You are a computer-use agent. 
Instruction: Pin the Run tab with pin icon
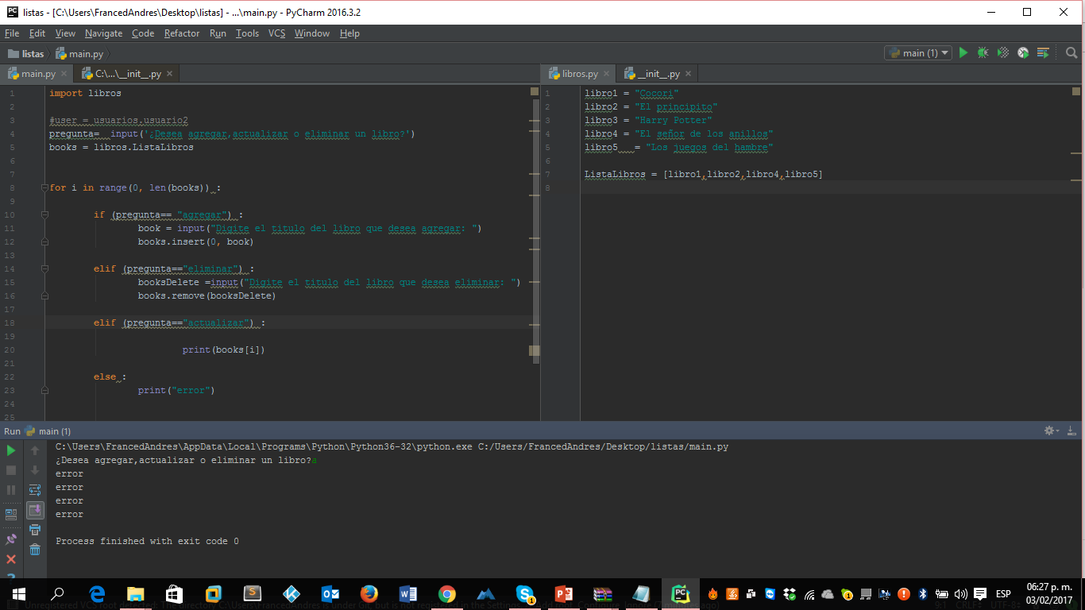tap(11, 539)
